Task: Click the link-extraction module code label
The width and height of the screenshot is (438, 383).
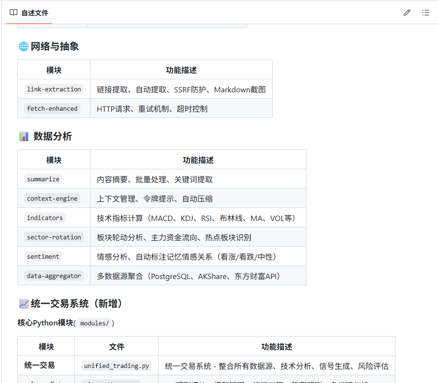Action: click(54, 89)
